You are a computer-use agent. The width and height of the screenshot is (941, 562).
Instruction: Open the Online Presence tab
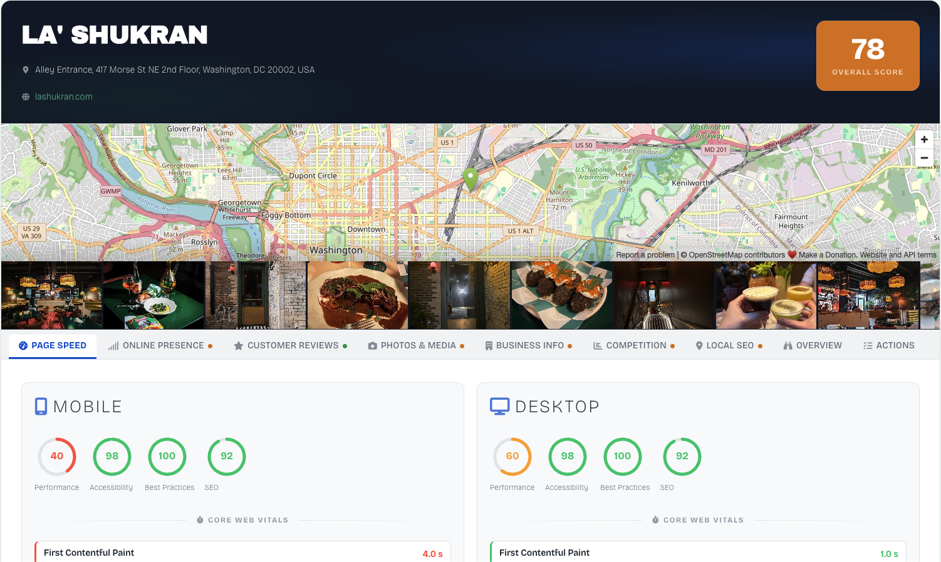click(160, 346)
